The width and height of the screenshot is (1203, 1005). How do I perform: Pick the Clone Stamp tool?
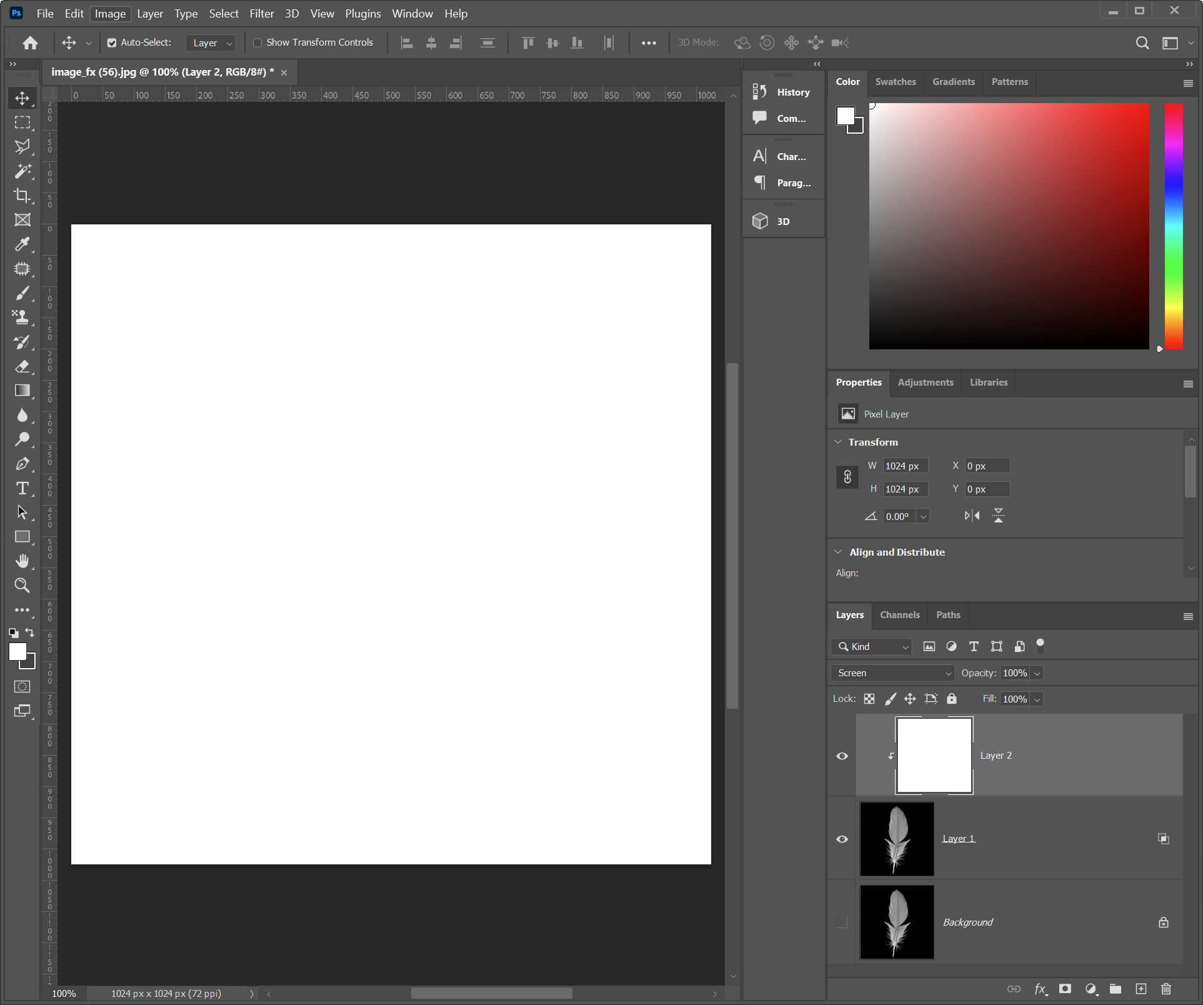pyautogui.click(x=22, y=317)
